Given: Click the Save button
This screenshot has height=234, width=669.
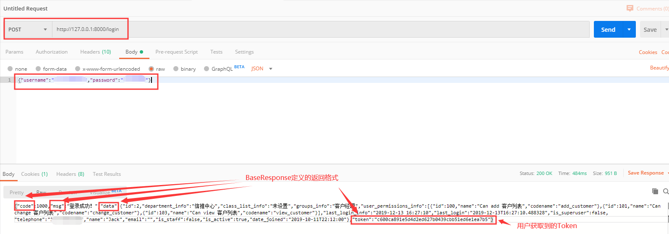Looking at the screenshot, I should point(650,29).
